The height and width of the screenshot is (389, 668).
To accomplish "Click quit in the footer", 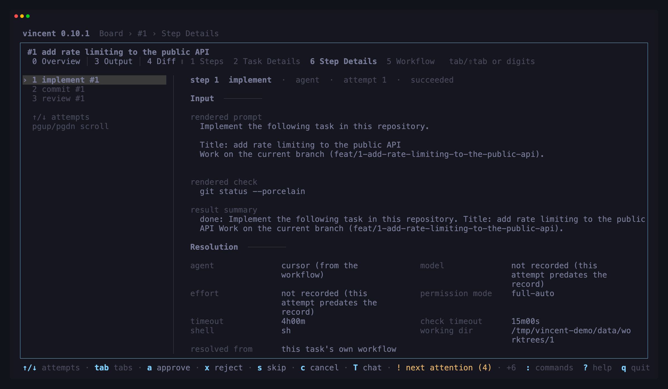I will (635, 368).
